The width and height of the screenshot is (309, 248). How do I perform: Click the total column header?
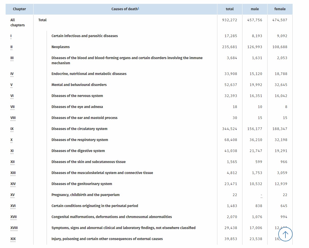tap(230, 9)
